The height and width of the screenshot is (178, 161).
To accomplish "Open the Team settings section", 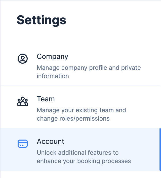I will pos(80,107).
